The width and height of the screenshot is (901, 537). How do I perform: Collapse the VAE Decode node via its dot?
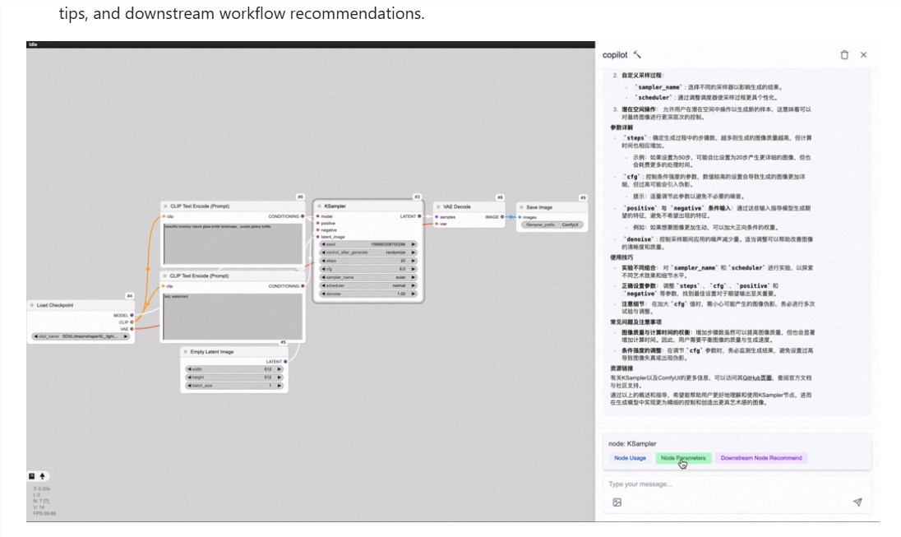(x=438, y=206)
